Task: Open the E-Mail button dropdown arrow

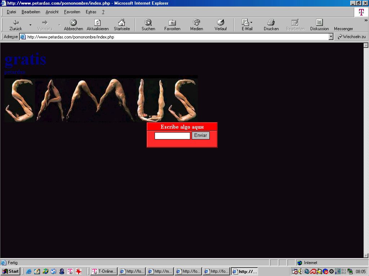Action: pos(252,22)
